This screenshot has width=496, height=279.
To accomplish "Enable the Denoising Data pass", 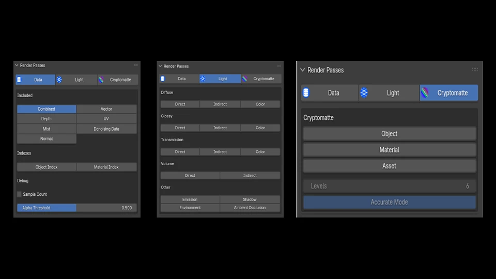I will (106, 129).
